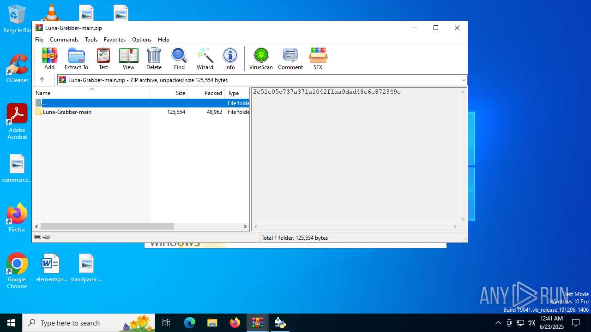The image size is (591, 332).
Task: Open the Find search tool
Action: [179, 59]
